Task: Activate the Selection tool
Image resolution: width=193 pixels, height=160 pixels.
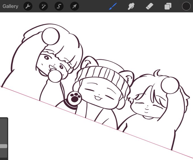Action: [59, 6]
